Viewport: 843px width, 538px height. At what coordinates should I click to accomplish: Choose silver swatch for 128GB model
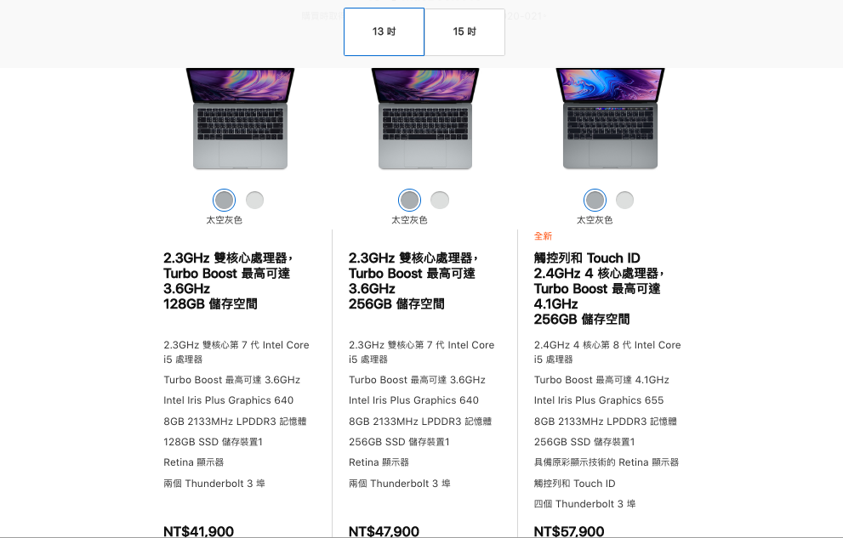(255, 201)
